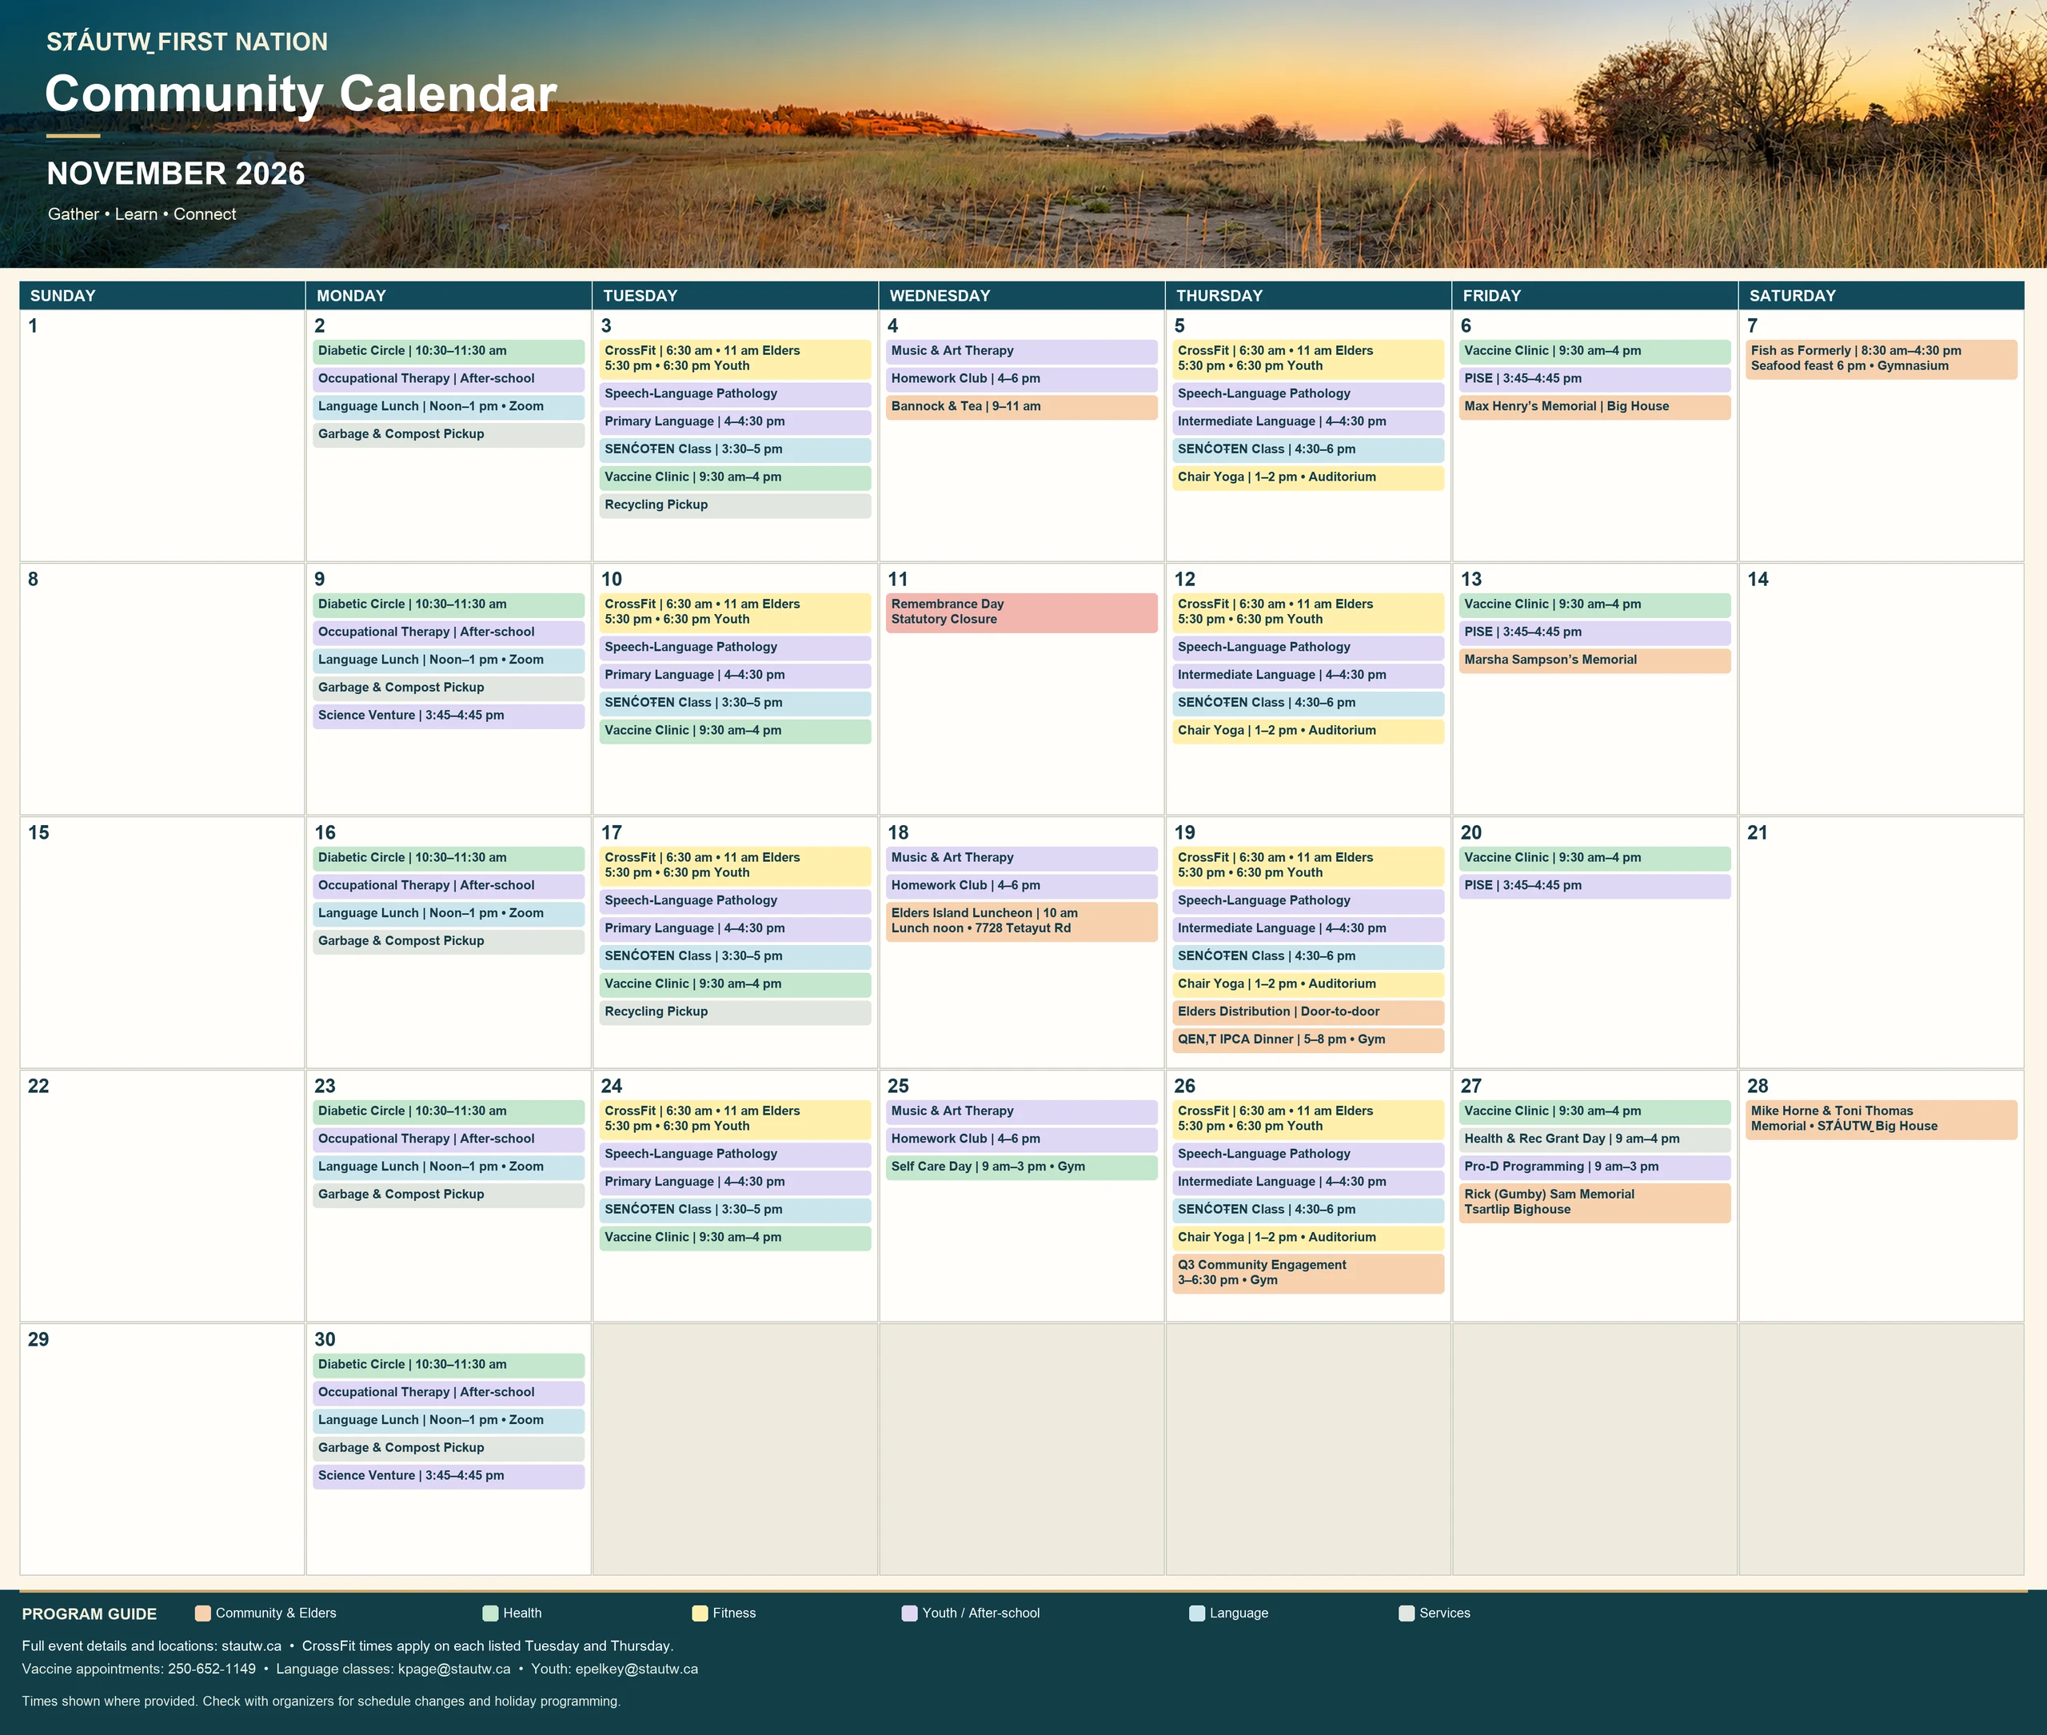This screenshot has height=1735, width=2047.
Task: Open Max Henry's Memorial Big House event
Action: (1594, 406)
